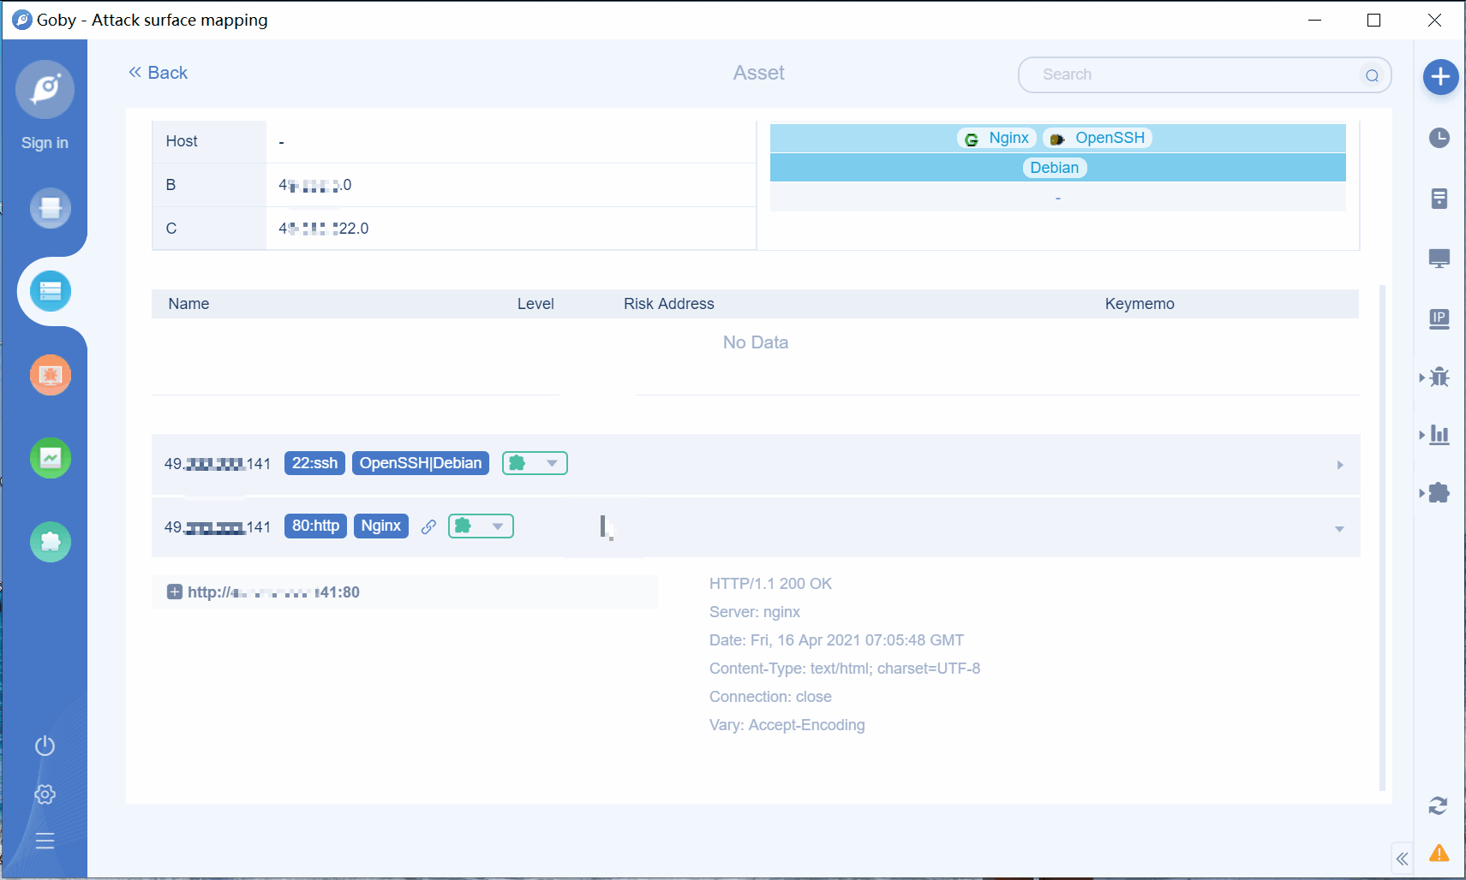
Task: Open plugin dropdown on 80:http row
Action: [481, 526]
